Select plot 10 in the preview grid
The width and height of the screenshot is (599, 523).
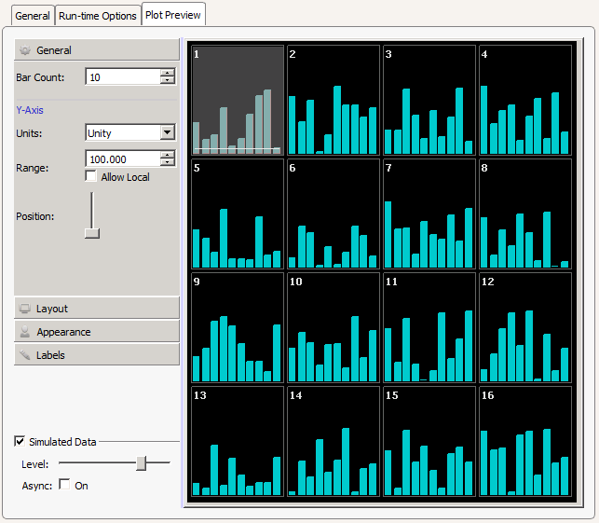334,327
